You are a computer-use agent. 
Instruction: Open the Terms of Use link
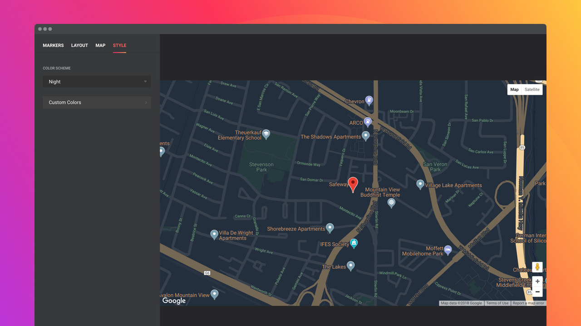pos(497,303)
